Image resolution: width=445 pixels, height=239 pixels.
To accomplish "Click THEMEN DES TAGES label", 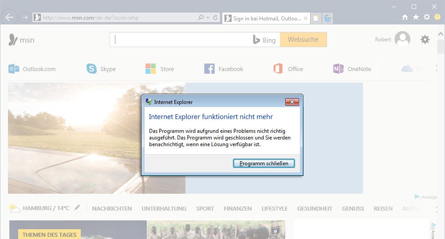I will coord(49,235).
